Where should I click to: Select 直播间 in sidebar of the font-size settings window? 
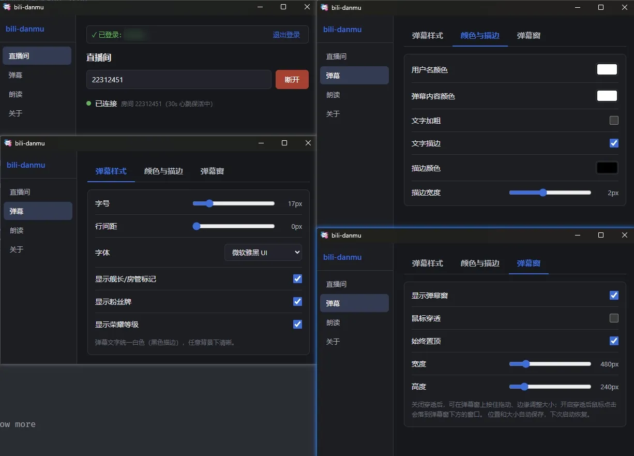(38, 192)
